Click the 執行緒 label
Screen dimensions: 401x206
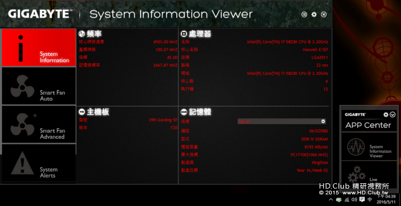coord(187,89)
